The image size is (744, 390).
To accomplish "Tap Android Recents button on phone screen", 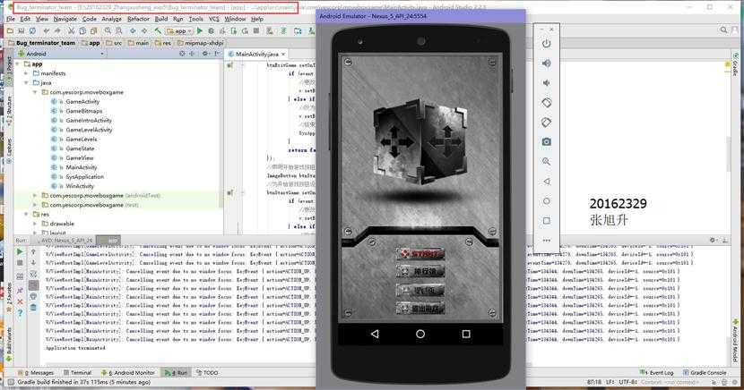I will [466, 335].
